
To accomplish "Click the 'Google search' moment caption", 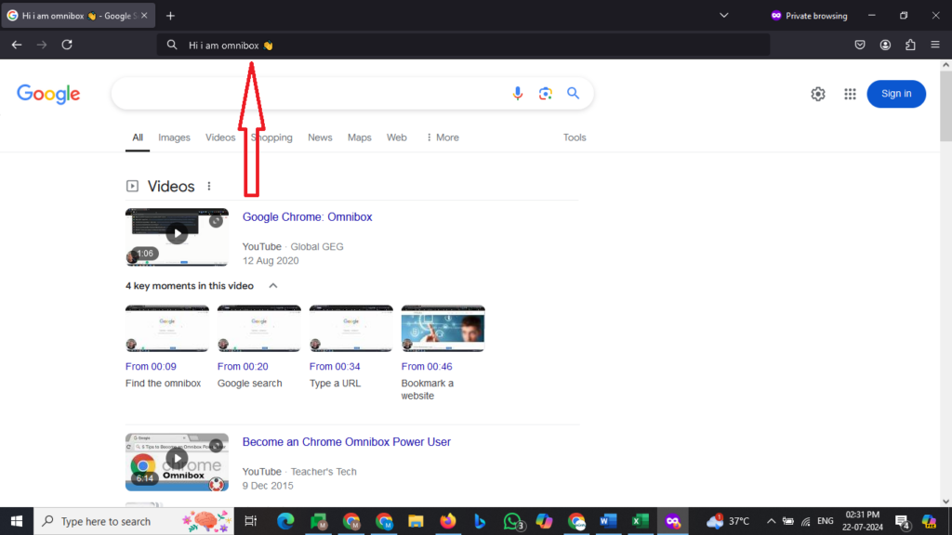I will pos(249,384).
